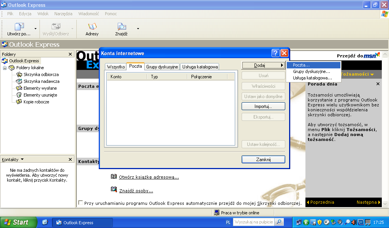This screenshot has height=228, width=389.
Task: Open Skrzynka nadawcza outbox folder
Action: point(41,81)
